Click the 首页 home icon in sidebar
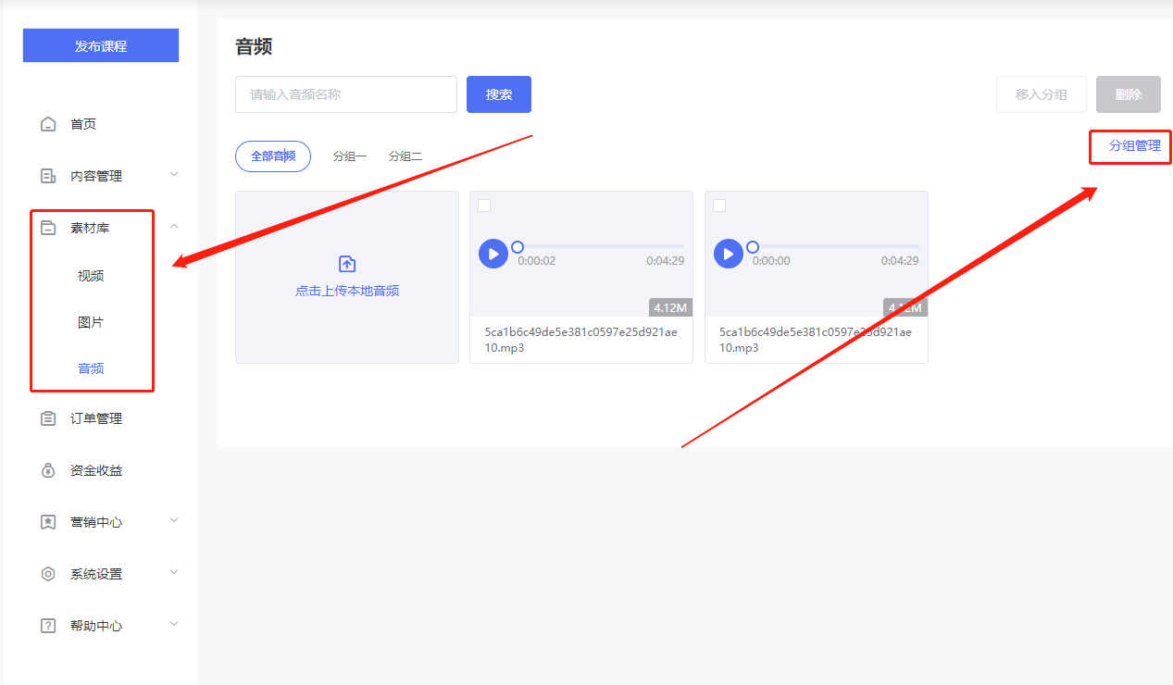The image size is (1173, 685). pos(48,124)
